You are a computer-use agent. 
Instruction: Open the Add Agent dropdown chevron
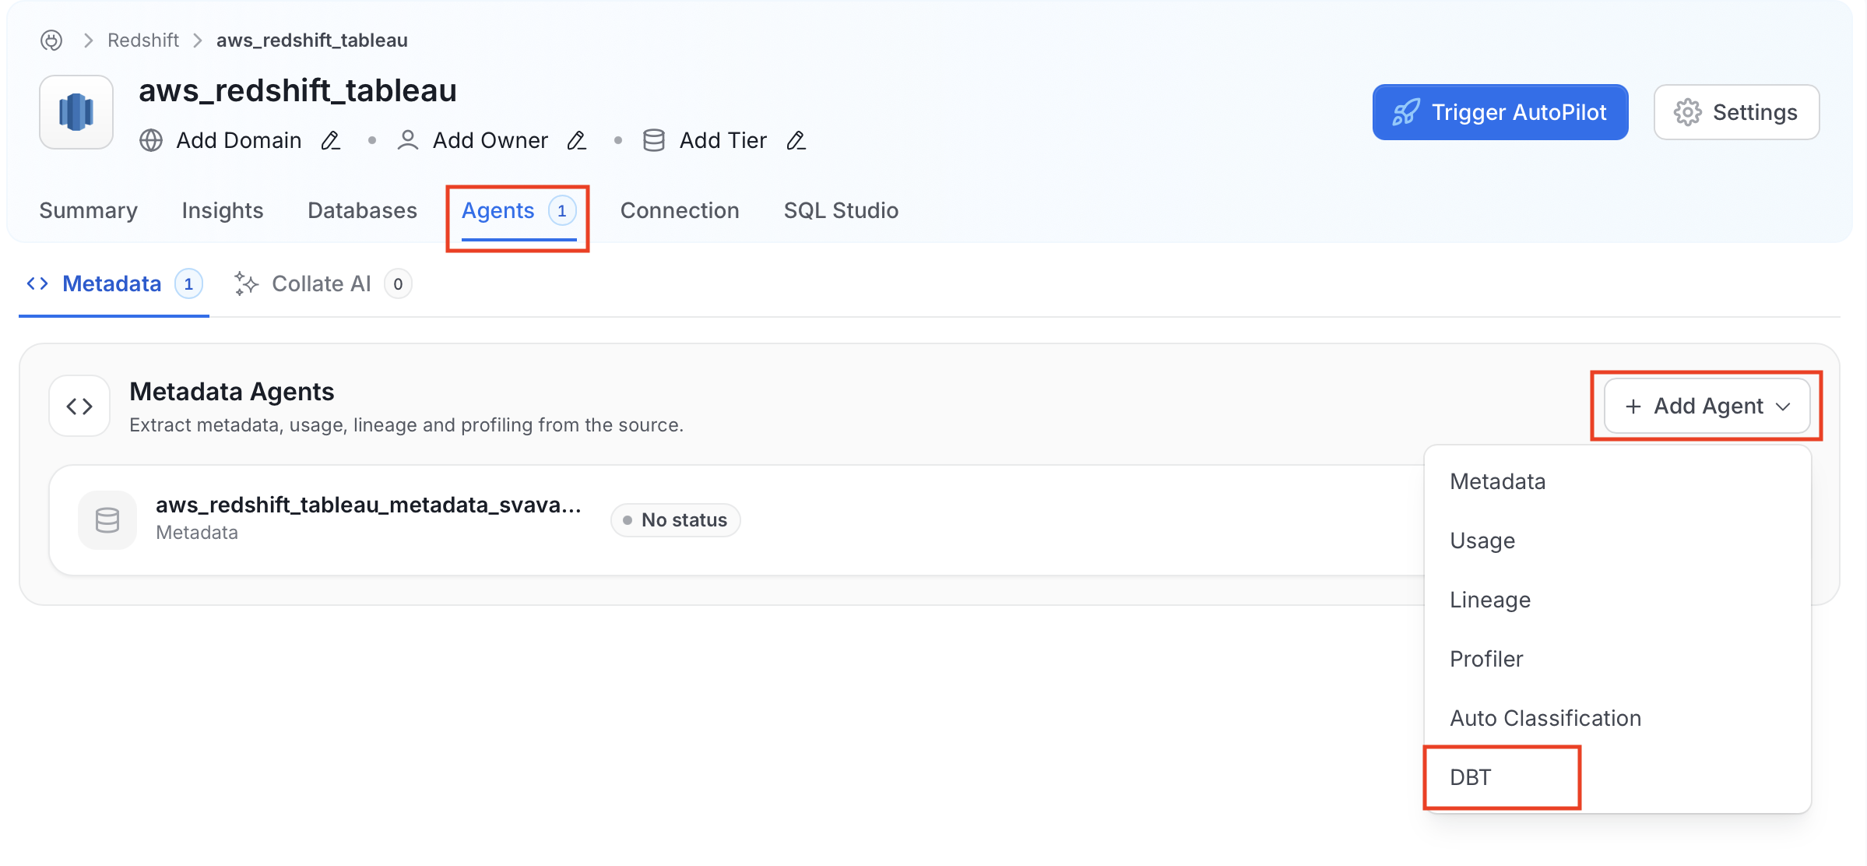point(1783,407)
